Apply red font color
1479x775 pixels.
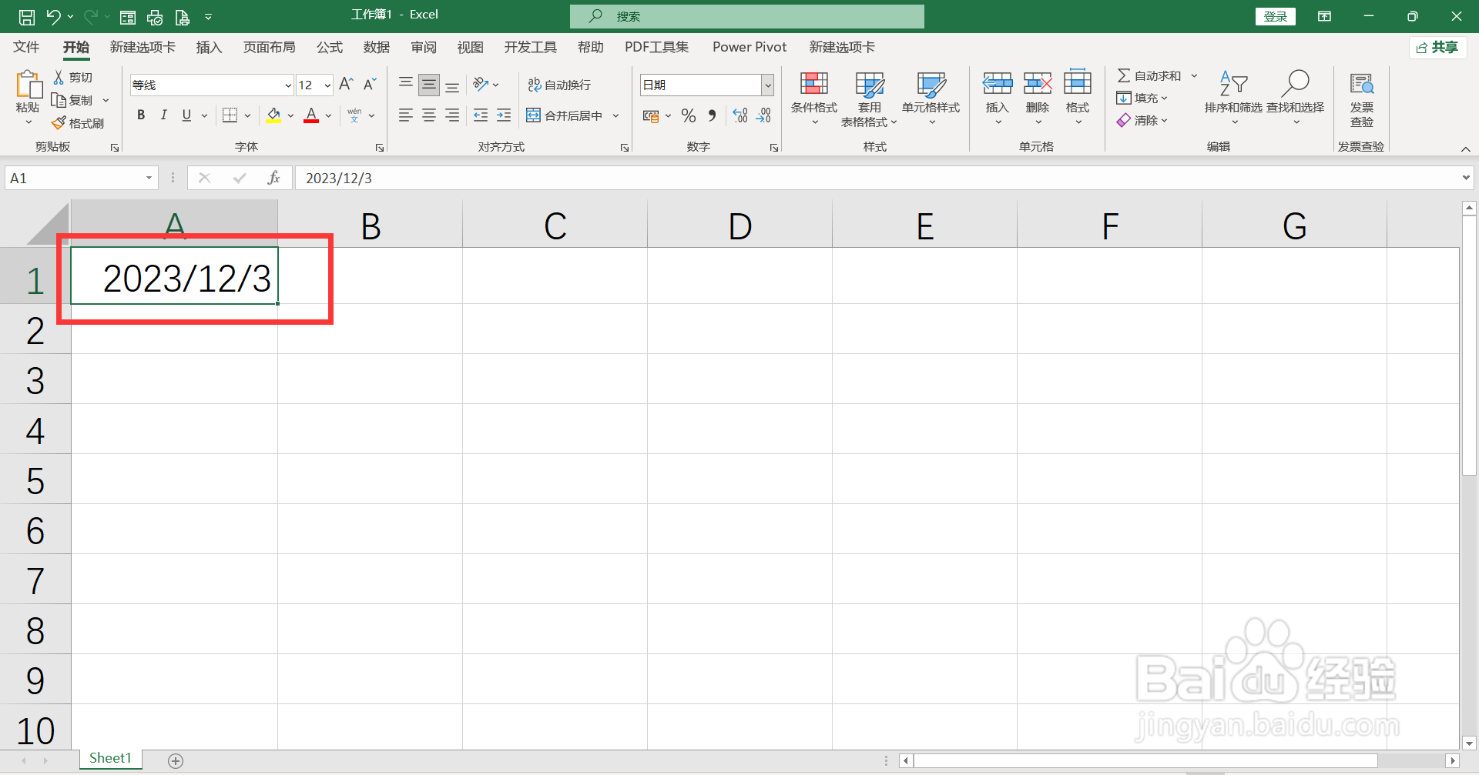(311, 115)
